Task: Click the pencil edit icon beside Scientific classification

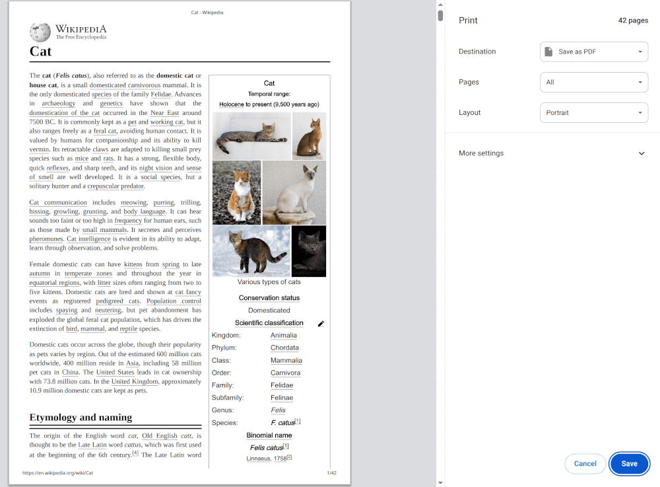Action: pyautogui.click(x=321, y=324)
